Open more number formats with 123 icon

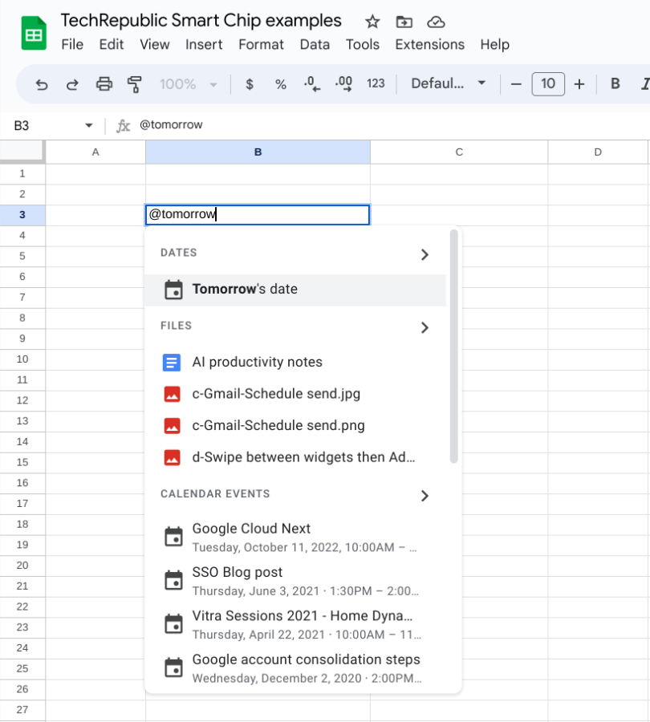pyautogui.click(x=376, y=83)
